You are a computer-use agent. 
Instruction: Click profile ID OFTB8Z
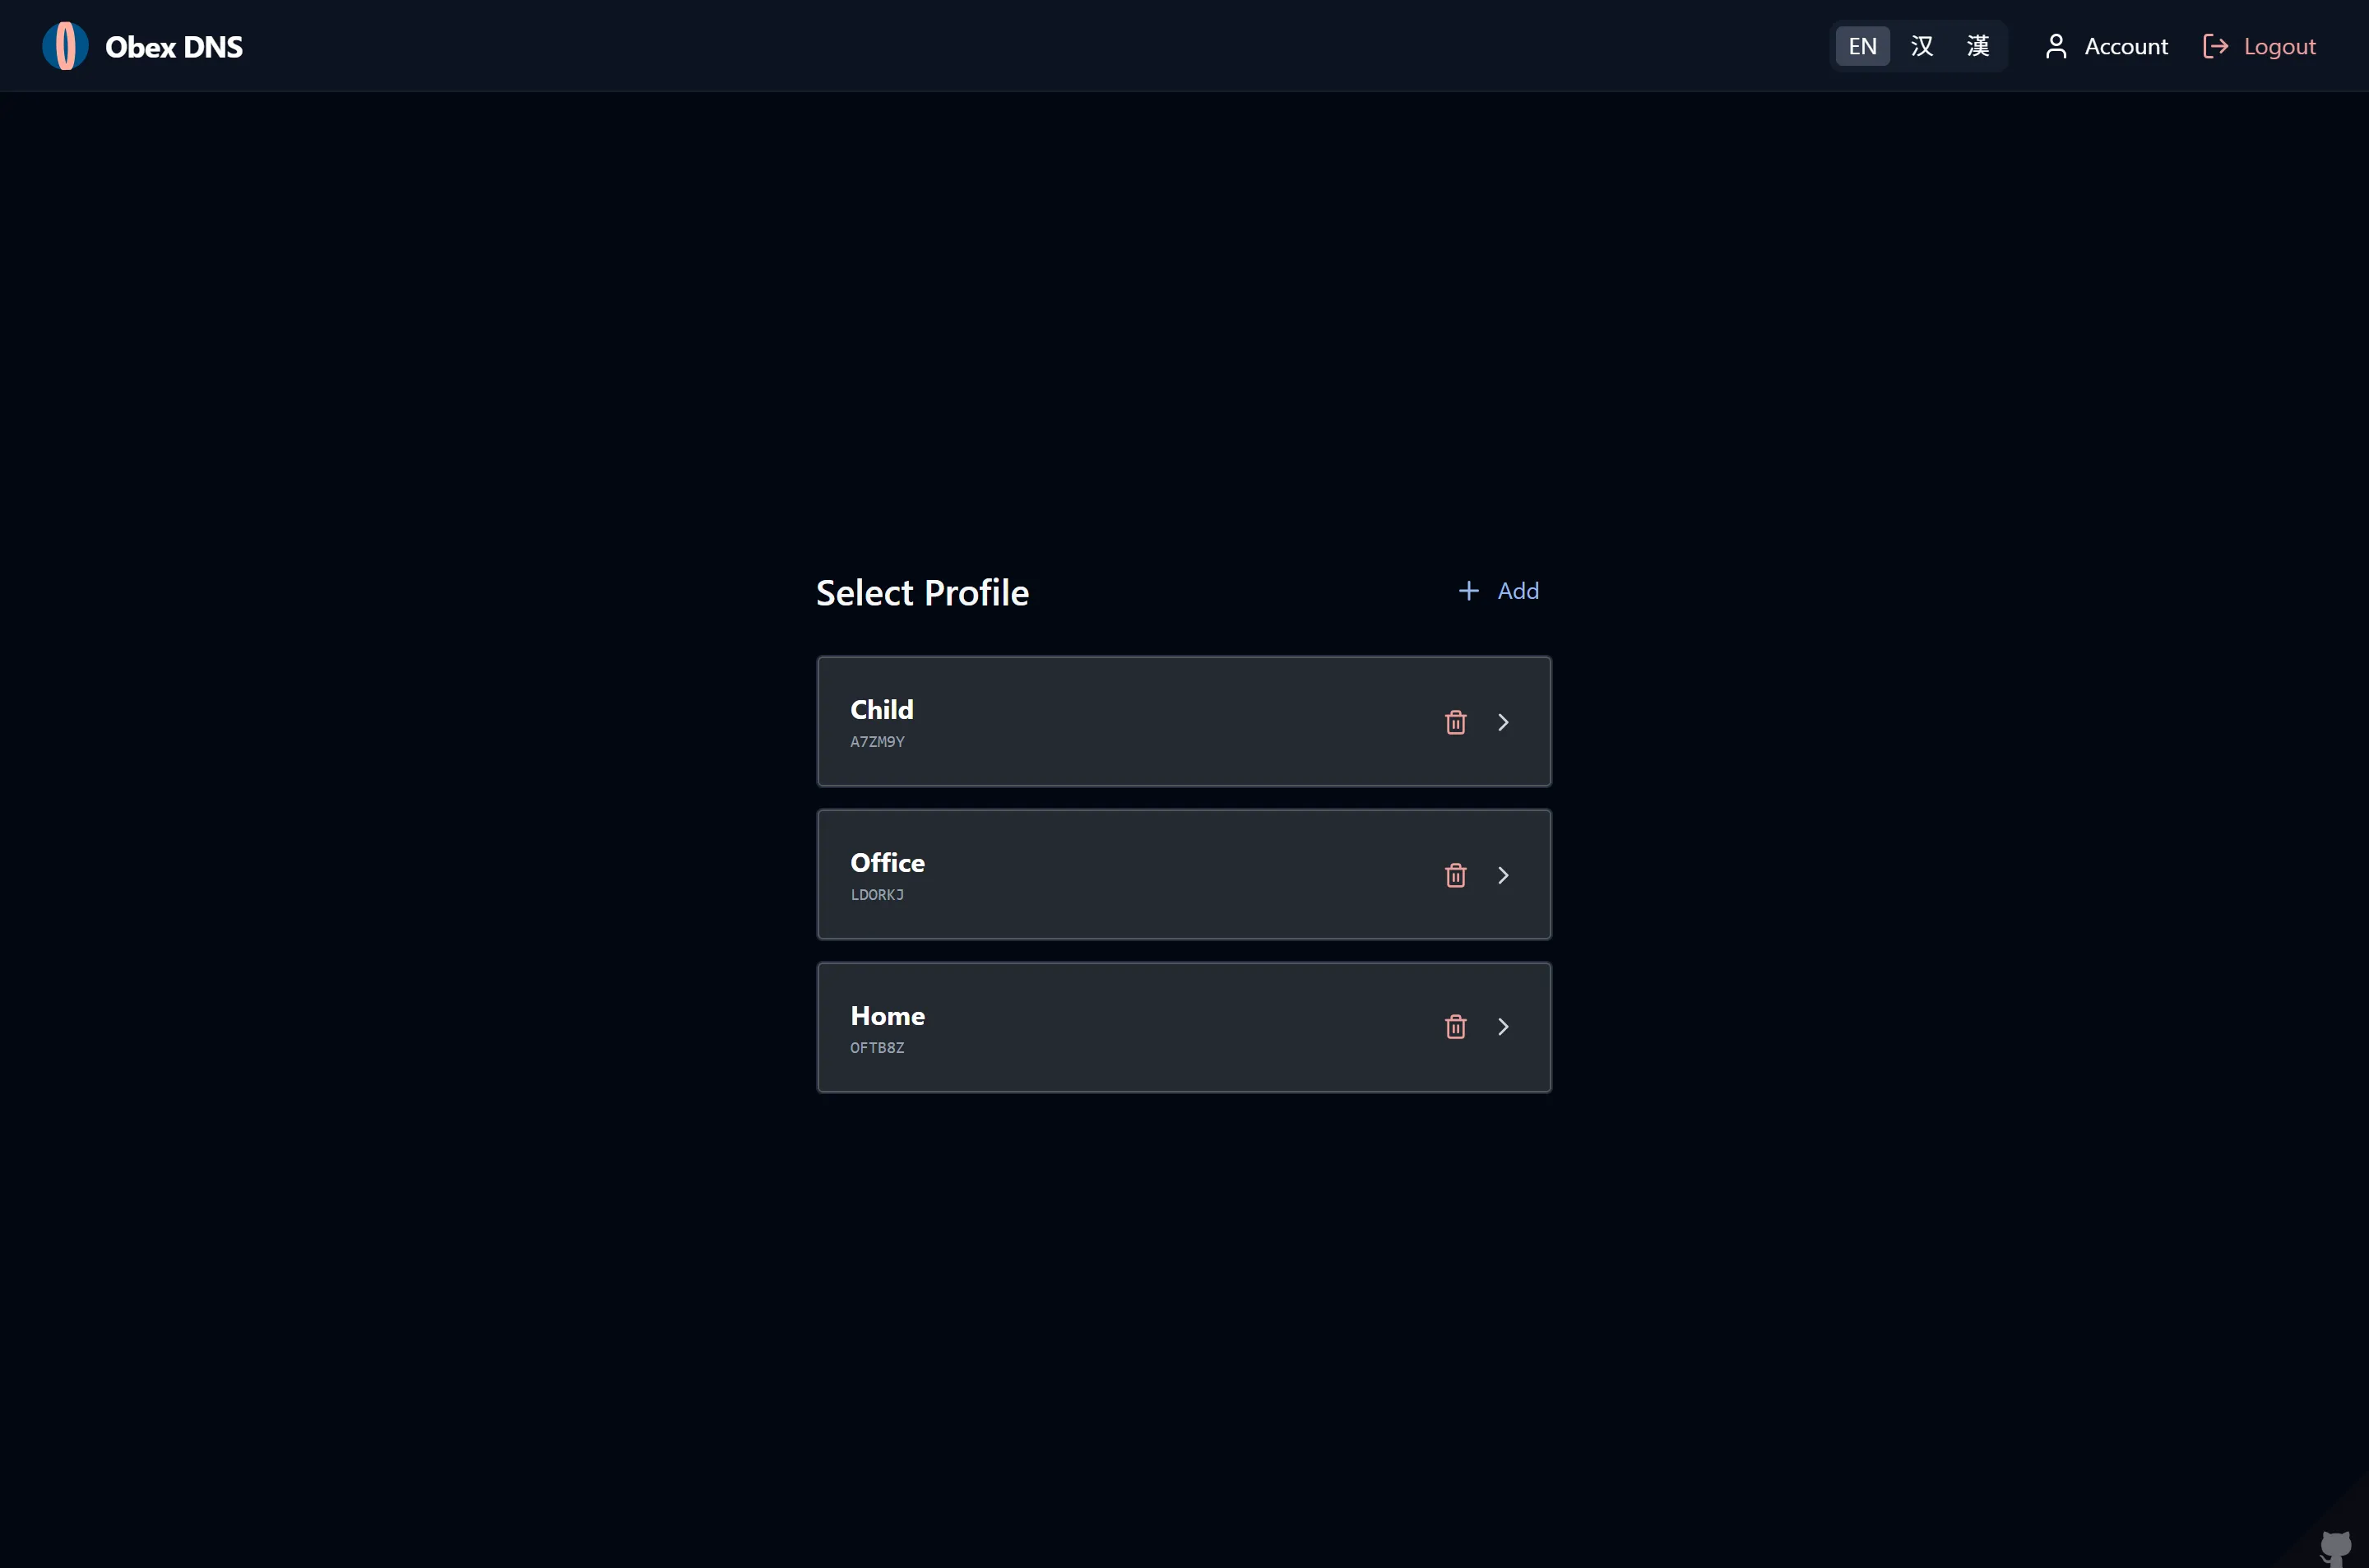877,1048
